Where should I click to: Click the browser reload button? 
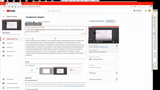[9, 6]
